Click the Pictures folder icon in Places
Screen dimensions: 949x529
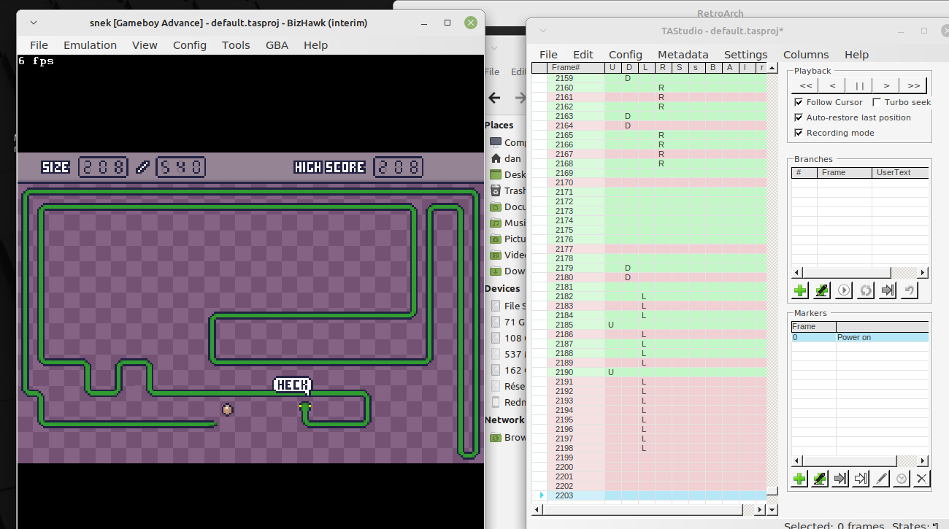(x=496, y=239)
